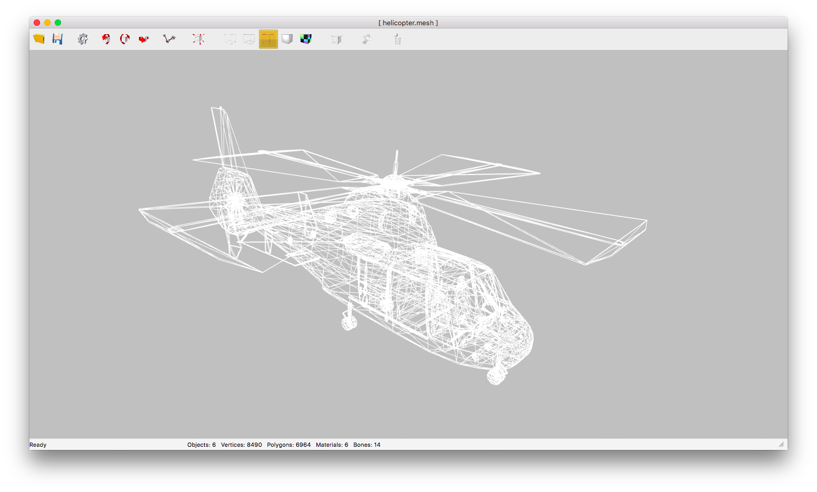
Task: Click the first red rotate-cube icon
Action: point(106,39)
